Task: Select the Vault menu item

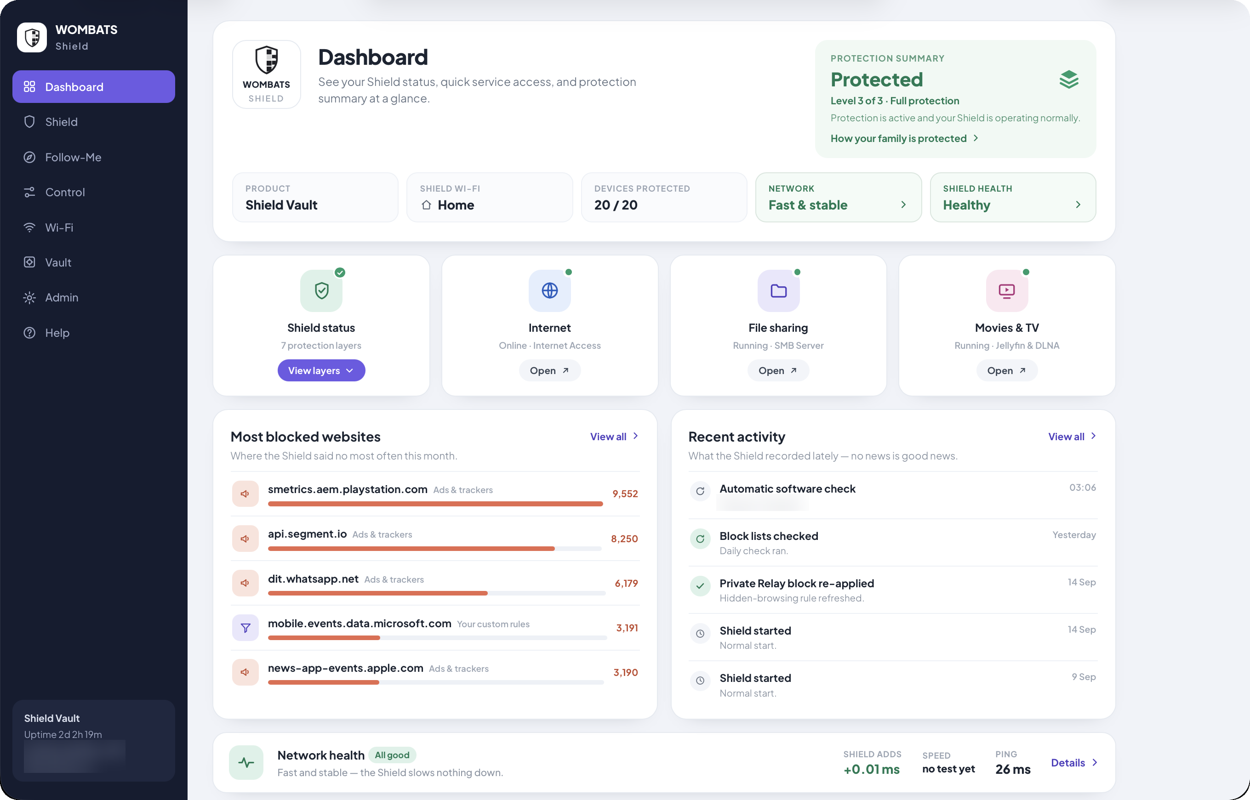Action: [94, 262]
